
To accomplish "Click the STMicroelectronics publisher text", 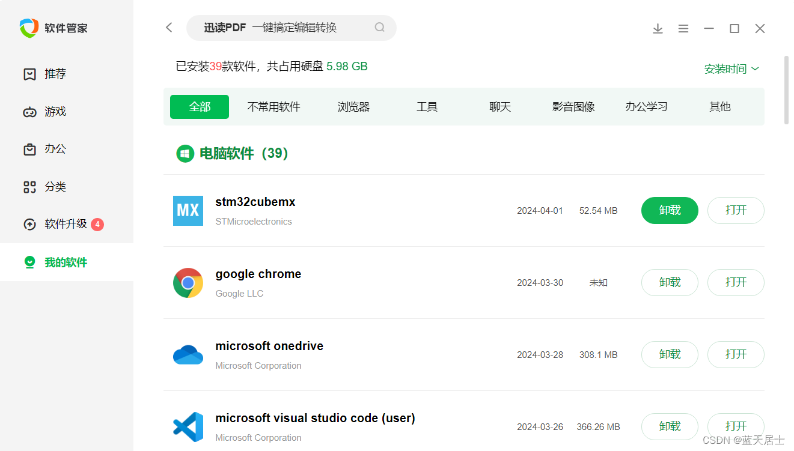I will click(x=254, y=222).
